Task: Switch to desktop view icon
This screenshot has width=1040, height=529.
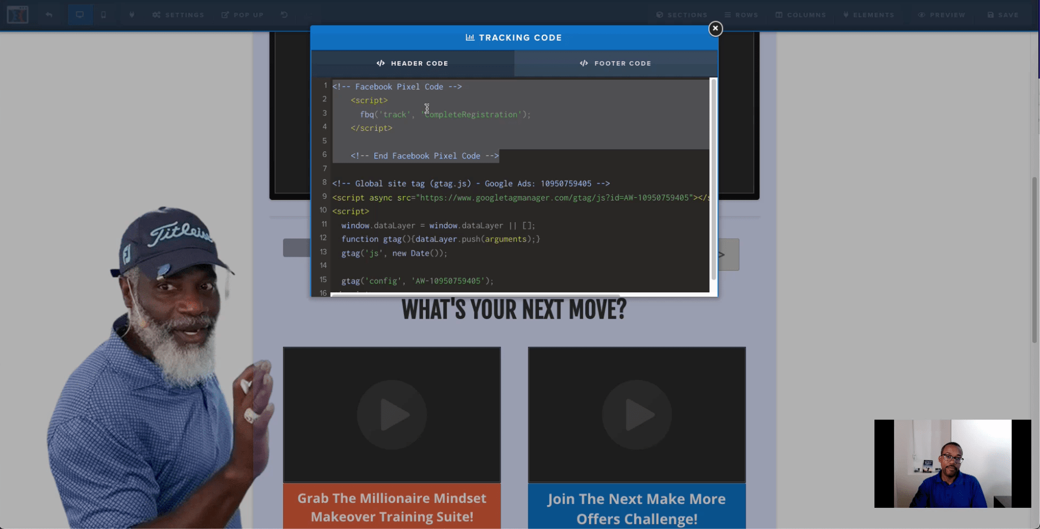Action: 80,15
